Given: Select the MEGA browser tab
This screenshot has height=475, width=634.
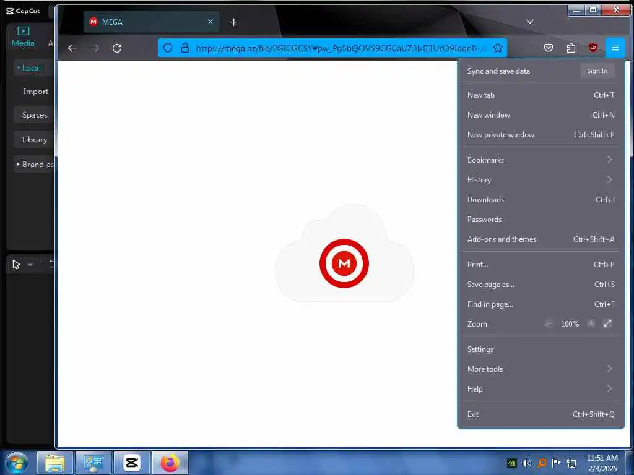Looking at the screenshot, I should (152, 22).
